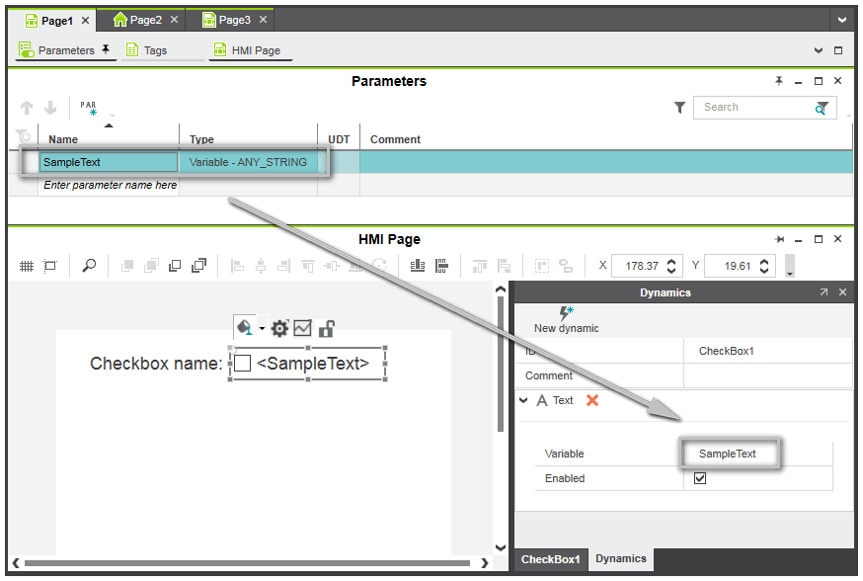Switch to the Page2 tab
863x581 pixels.
[x=137, y=20]
